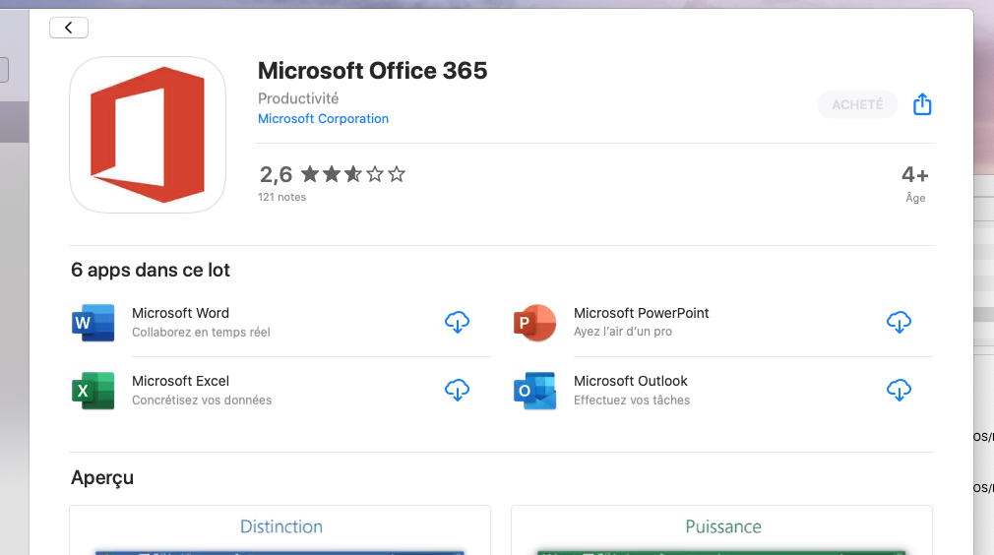Click the greyed ACHETÉ button

tap(857, 104)
